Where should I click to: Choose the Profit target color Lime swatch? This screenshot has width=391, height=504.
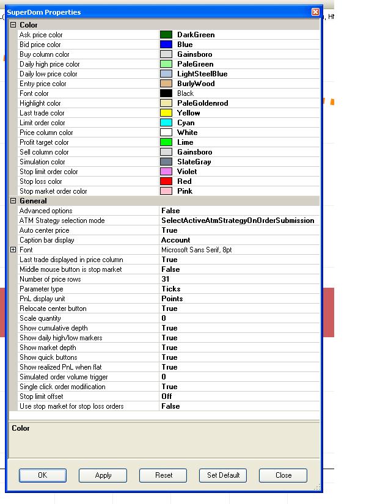point(166,142)
